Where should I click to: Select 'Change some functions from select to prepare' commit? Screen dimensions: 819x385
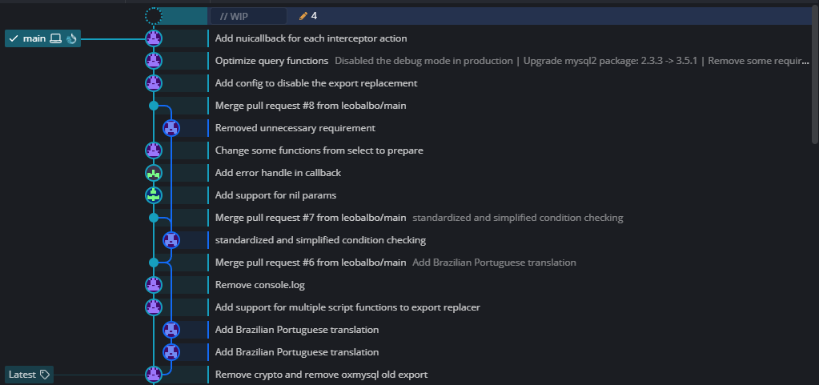tap(319, 150)
